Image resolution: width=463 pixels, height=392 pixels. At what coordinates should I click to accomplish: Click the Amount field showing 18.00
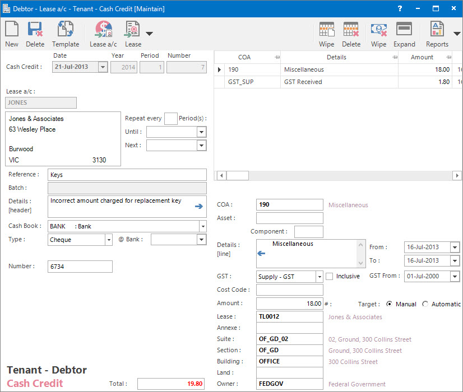(x=290, y=304)
